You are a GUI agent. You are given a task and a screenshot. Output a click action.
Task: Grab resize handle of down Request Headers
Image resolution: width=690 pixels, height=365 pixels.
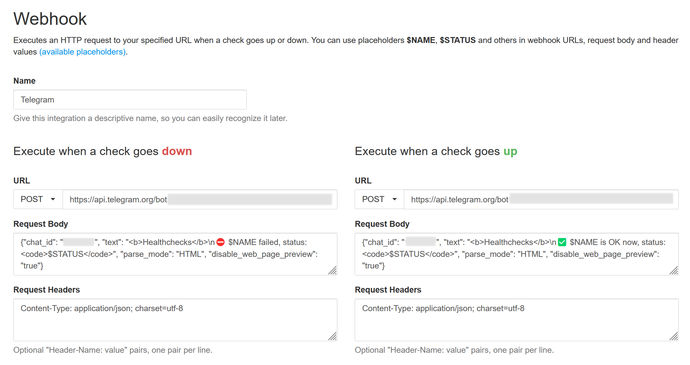tap(333, 337)
